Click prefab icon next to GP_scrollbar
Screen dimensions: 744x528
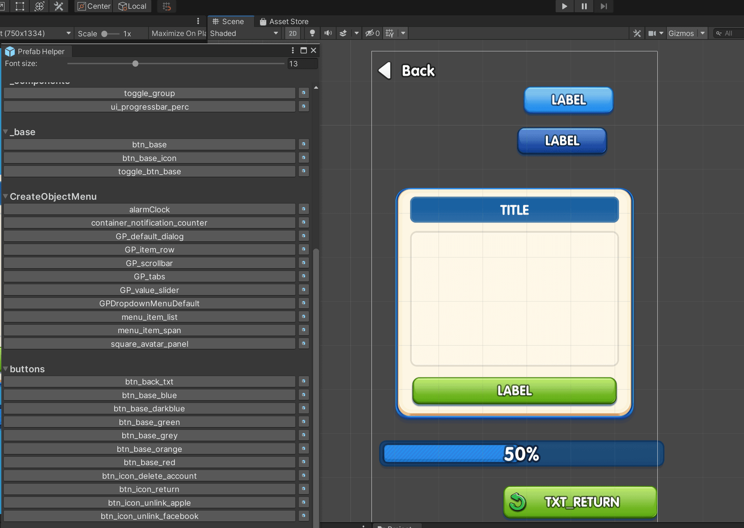coord(304,263)
